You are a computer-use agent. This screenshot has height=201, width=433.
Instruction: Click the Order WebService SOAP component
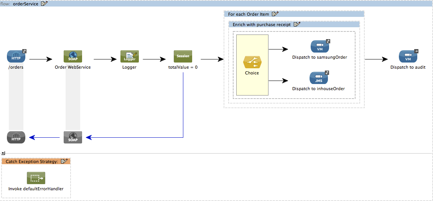(x=73, y=56)
